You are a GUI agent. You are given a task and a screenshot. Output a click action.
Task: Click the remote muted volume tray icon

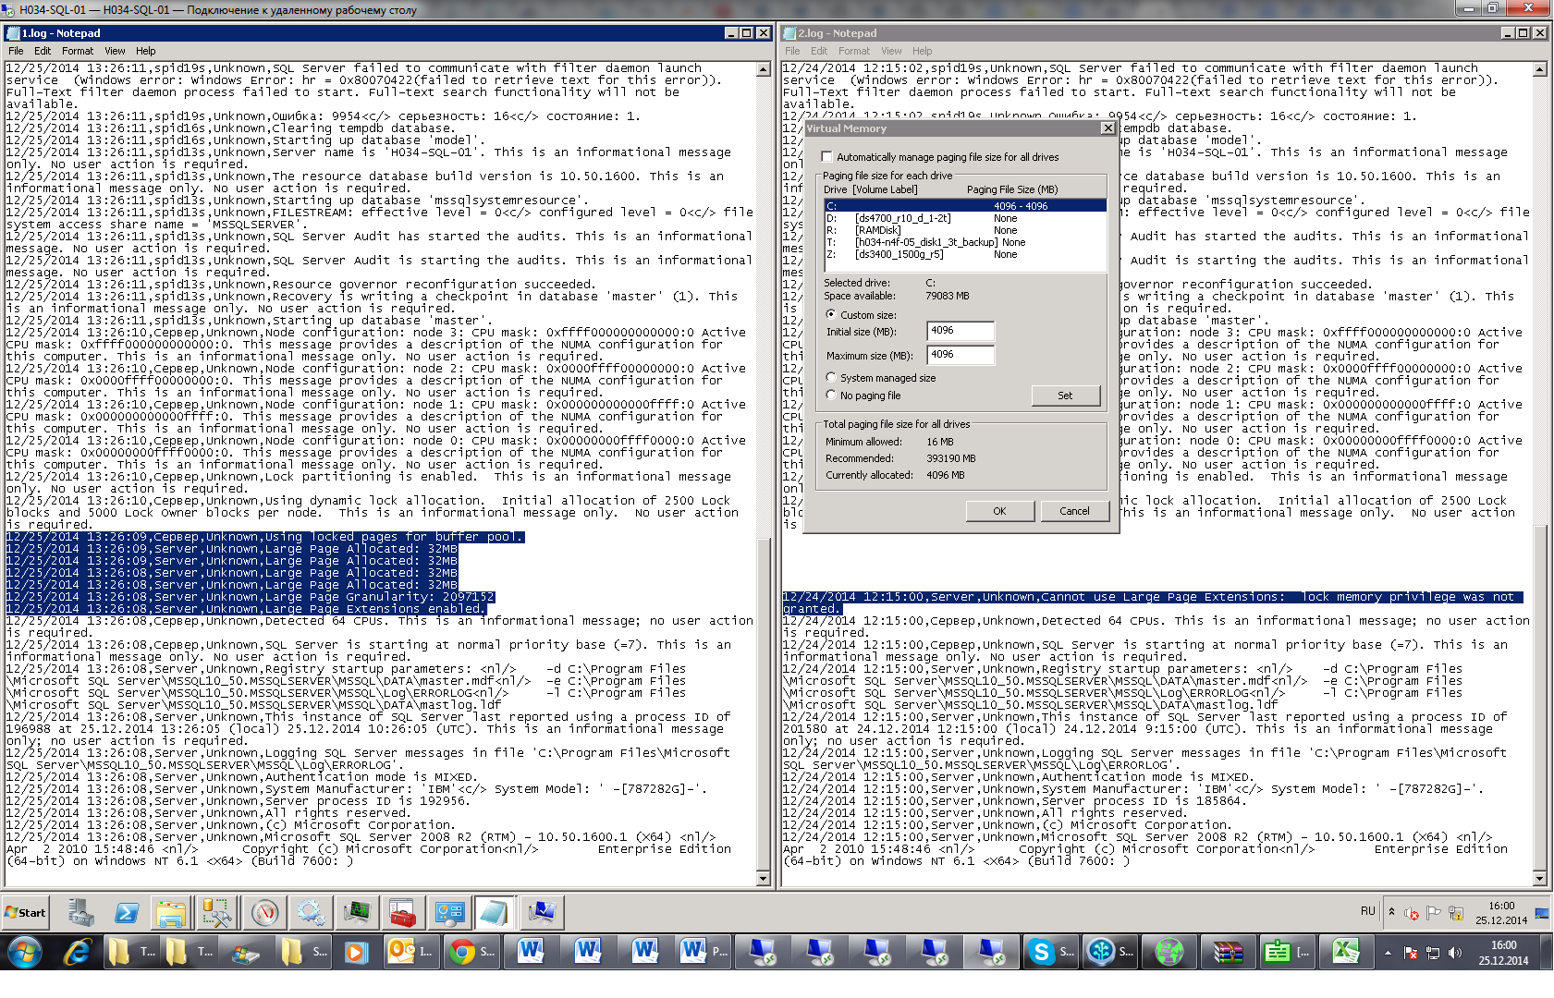coord(1412,913)
